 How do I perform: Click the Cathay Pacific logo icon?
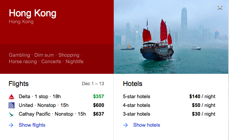[x=11, y=114]
